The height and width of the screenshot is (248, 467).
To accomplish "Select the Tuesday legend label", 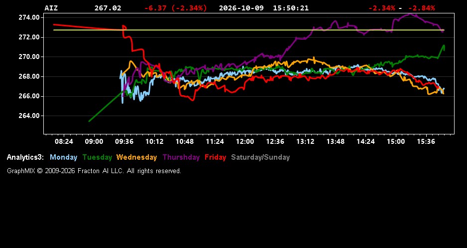I will click(x=97, y=158).
